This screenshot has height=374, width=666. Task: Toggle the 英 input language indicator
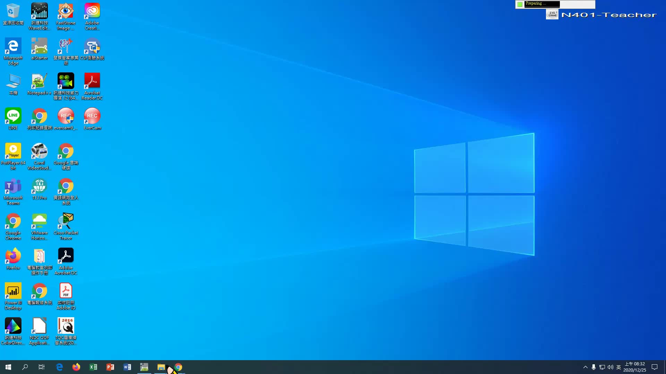point(618,367)
